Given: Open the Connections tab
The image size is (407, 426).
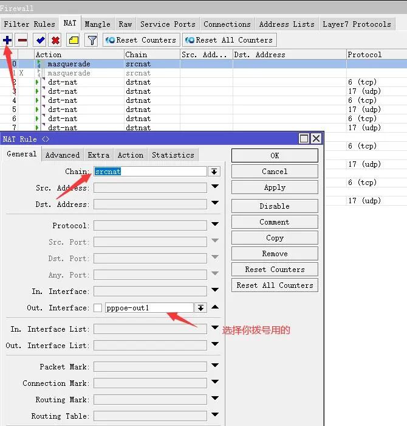Looking at the screenshot, I should [227, 24].
